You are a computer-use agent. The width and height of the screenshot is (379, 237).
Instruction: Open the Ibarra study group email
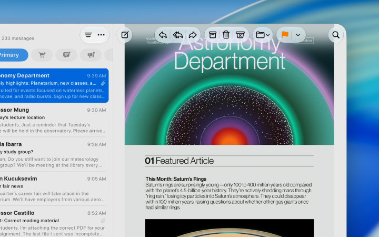53,154
